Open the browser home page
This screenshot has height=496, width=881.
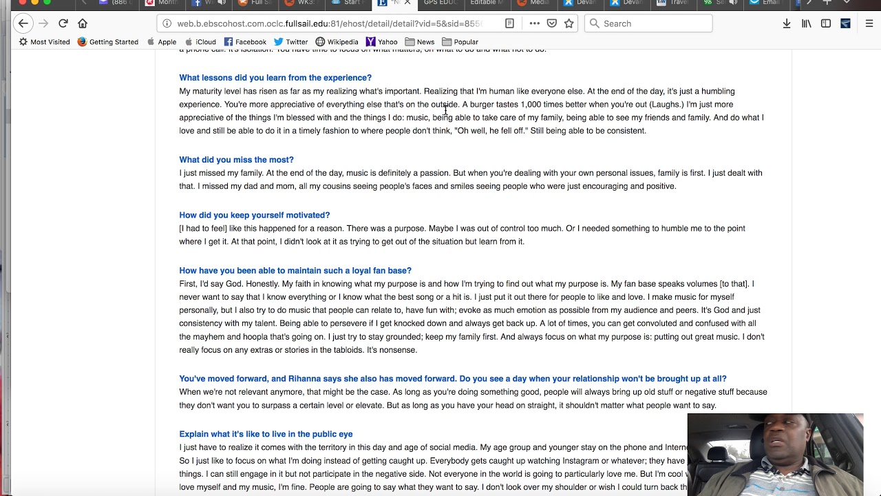[83, 23]
